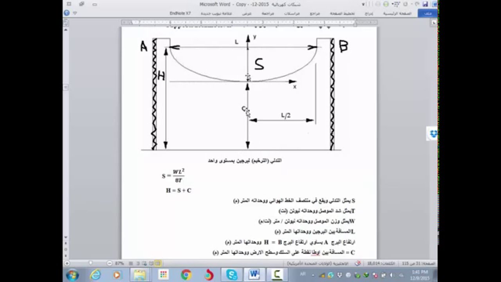501x282 pixels.
Task: Click the L/2 dimension label in the diagram
Action: click(286, 116)
